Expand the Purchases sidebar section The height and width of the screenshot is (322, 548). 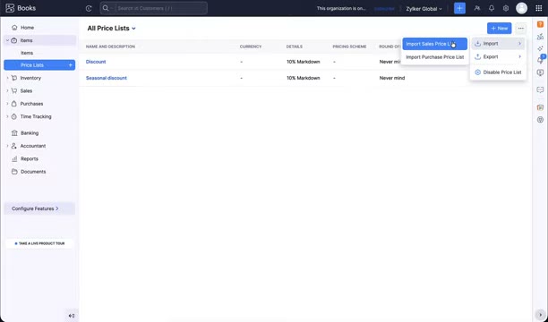7,104
